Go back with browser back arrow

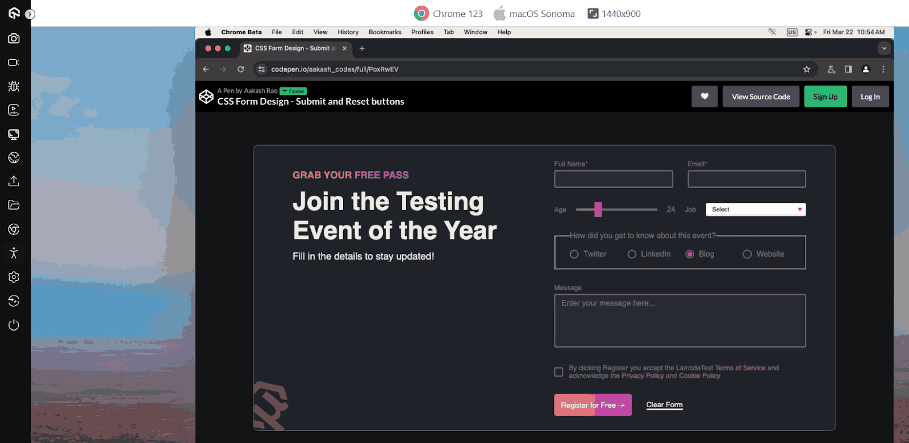click(x=206, y=69)
